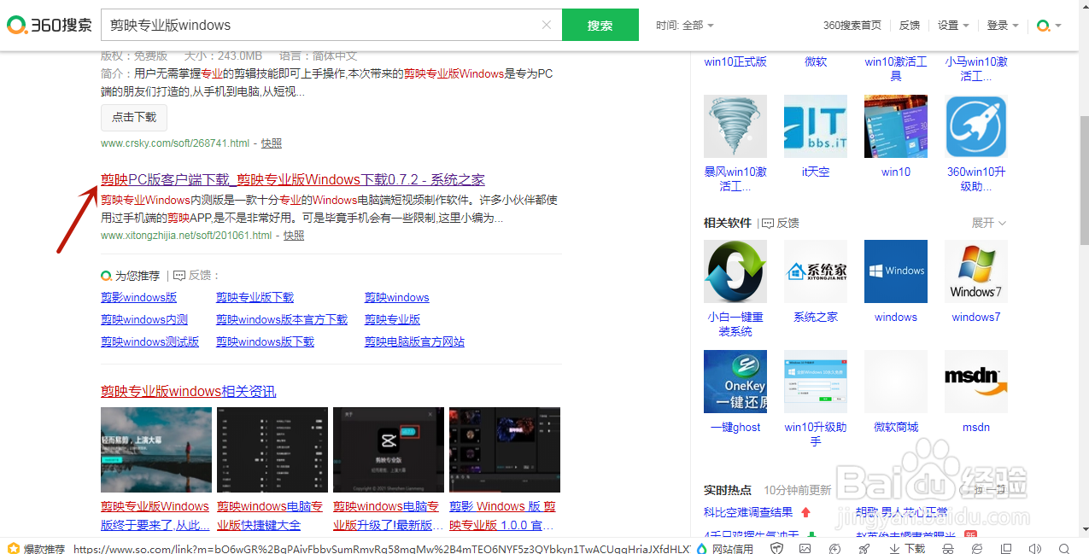This screenshot has height=554, width=1089.
Task: Open the thumbnail showing the 剪映专业版 about dialog
Action: (389, 450)
